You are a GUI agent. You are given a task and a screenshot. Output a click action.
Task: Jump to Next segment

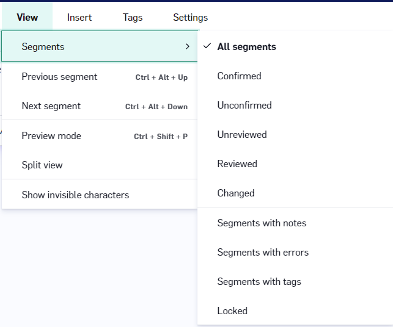coord(100,106)
